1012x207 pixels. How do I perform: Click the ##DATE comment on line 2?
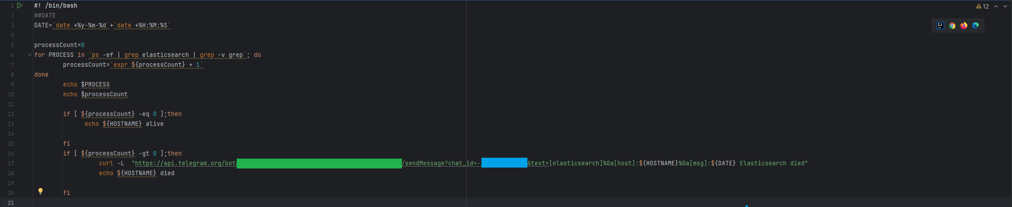coord(45,16)
